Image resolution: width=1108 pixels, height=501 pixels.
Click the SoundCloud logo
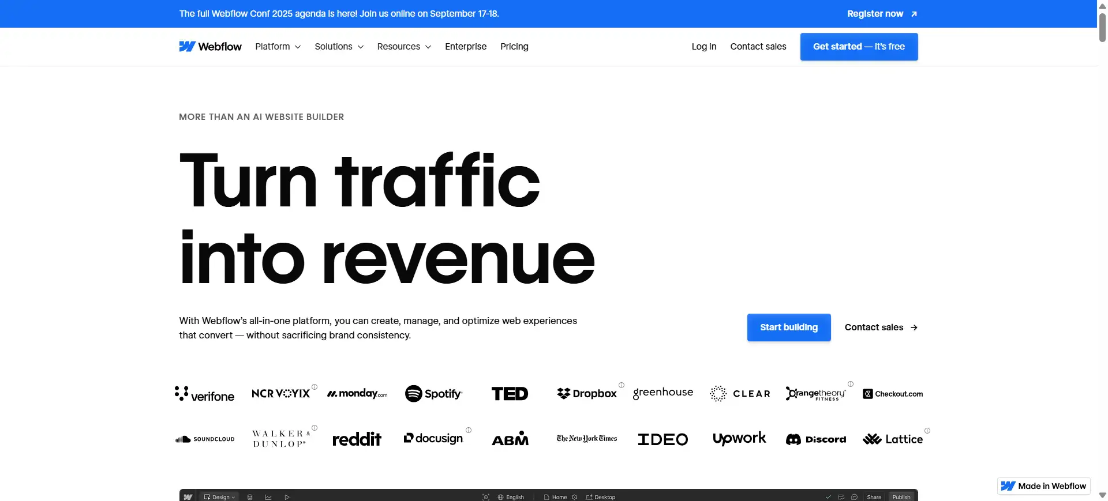(x=204, y=439)
